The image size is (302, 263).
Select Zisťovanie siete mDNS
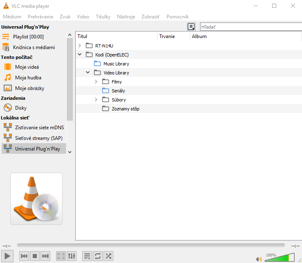pos(34,128)
